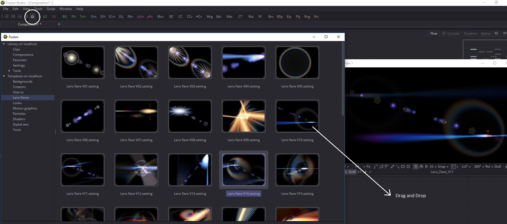507x224 pixels.
Task: Open the LUT dropdown arrow
Action: (x=470, y=167)
